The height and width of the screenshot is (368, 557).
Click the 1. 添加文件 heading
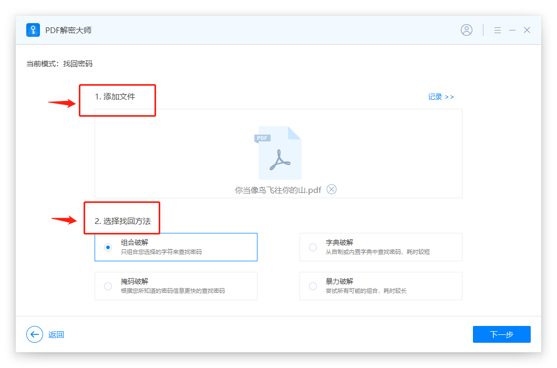point(115,97)
